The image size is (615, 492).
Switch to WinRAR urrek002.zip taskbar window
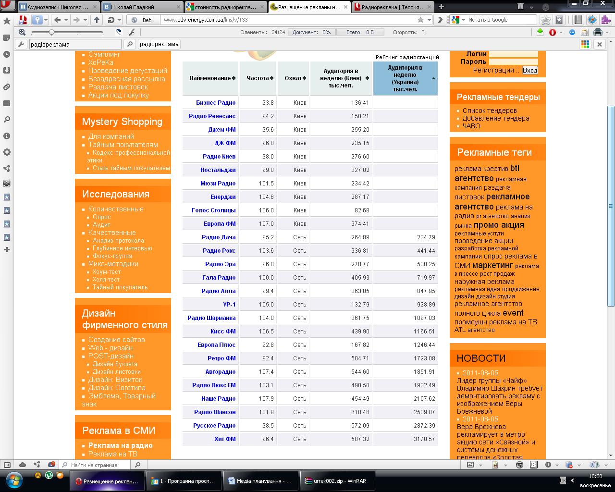(337, 481)
